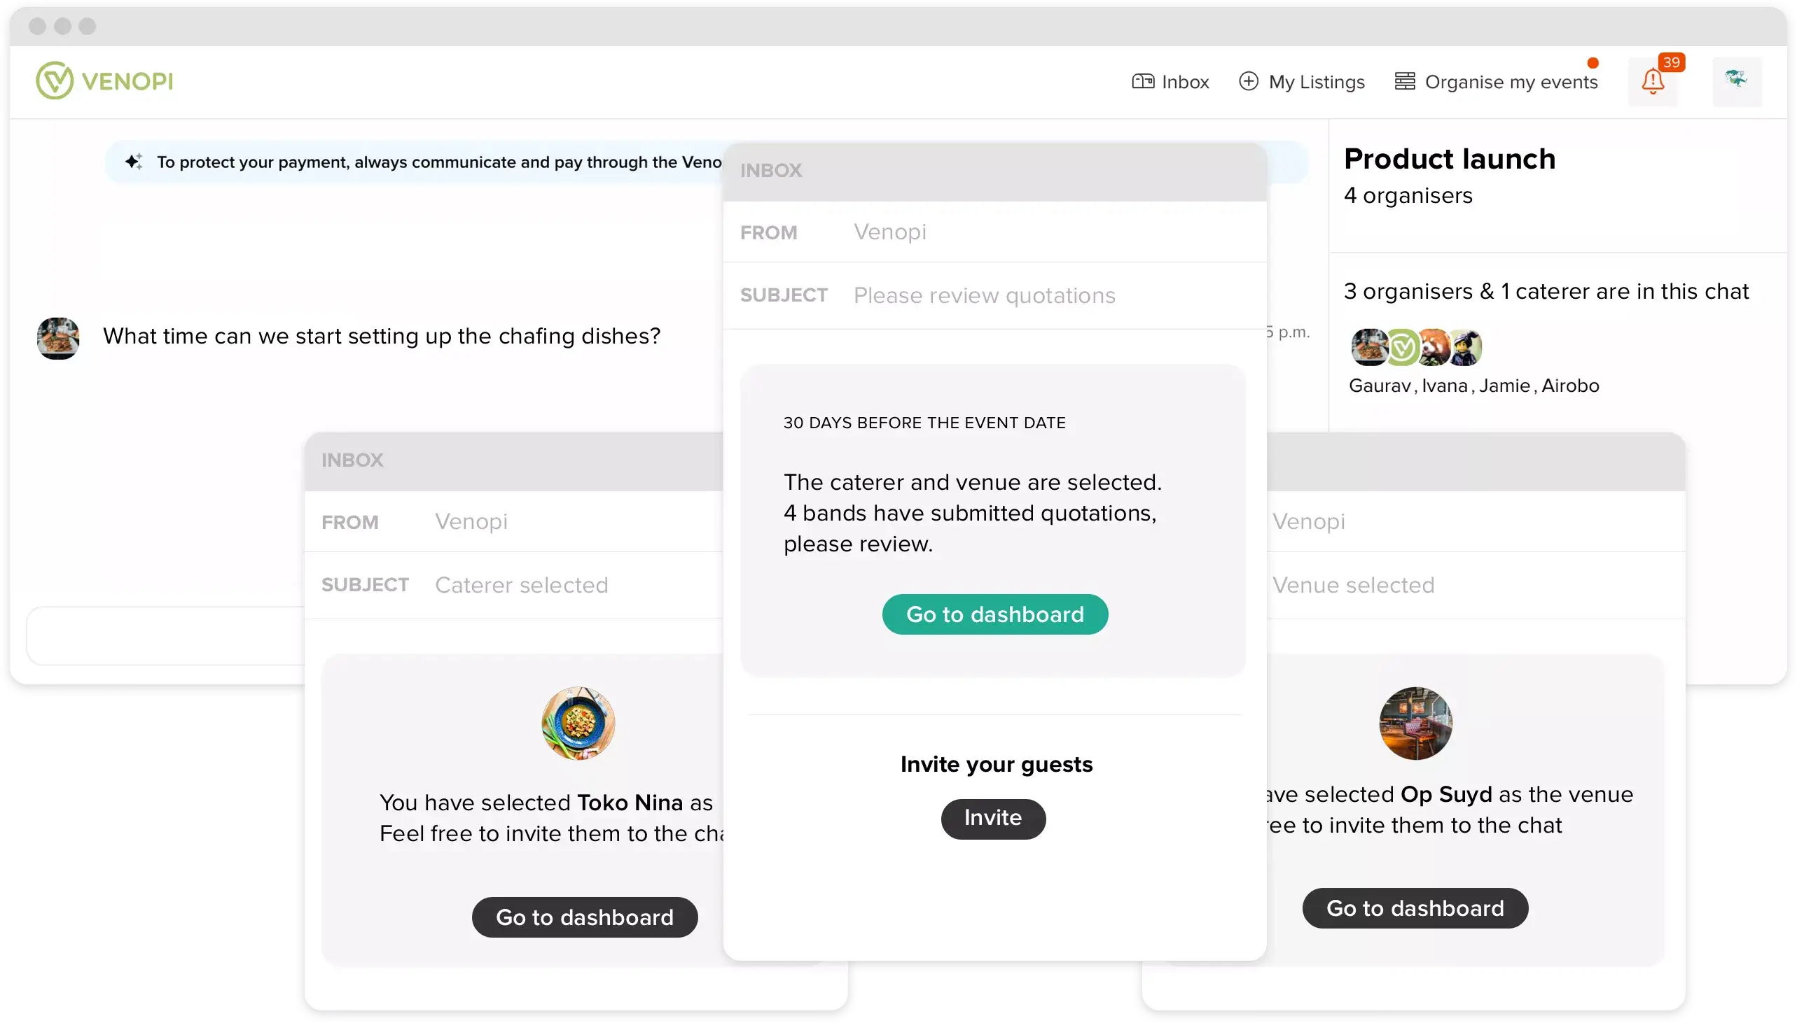The image size is (1797, 1023).
Task: Click the user profile avatar icon
Action: (x=1734, y=80)
